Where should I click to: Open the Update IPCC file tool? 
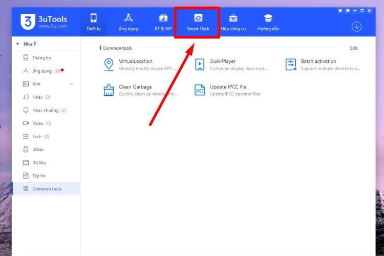coord(227,90)
